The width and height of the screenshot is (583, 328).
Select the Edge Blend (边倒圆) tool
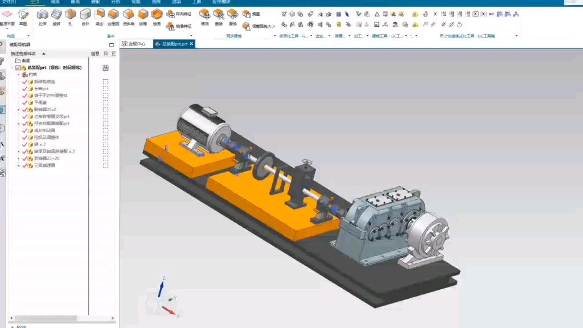tap(113, 15)
